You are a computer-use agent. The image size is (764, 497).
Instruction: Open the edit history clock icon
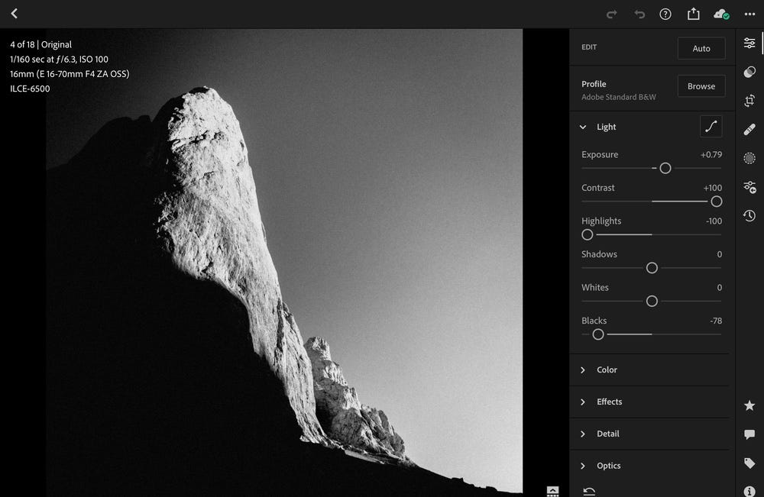(749, 215)
